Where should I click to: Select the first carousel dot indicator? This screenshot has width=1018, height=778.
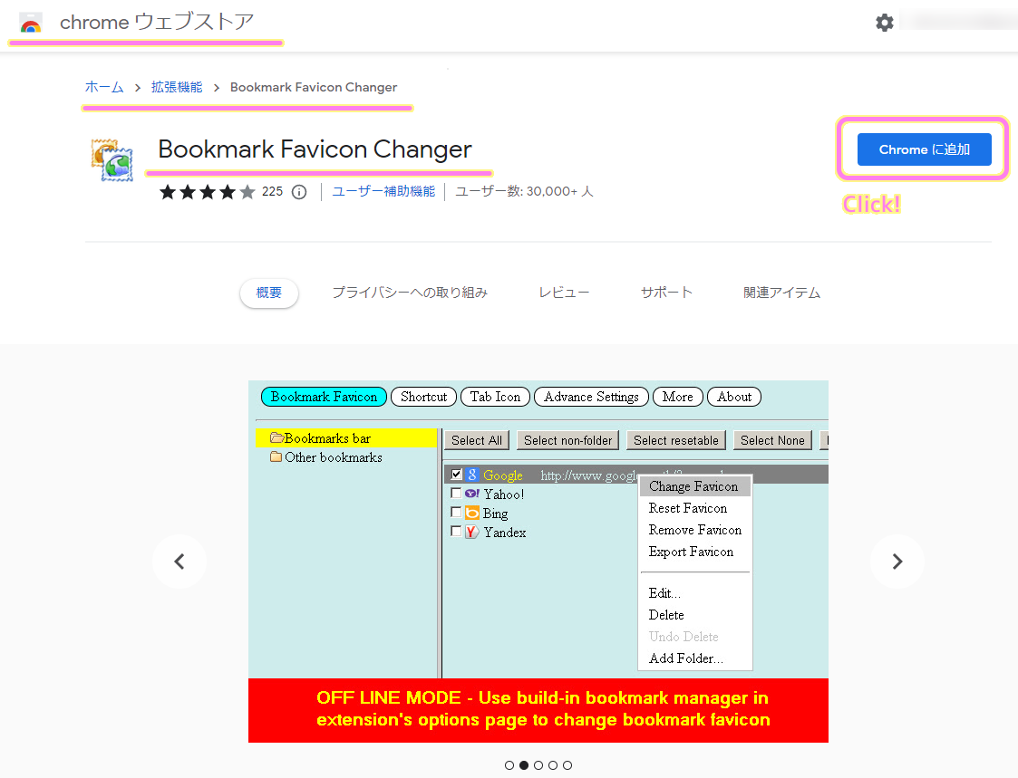point(509,765)
